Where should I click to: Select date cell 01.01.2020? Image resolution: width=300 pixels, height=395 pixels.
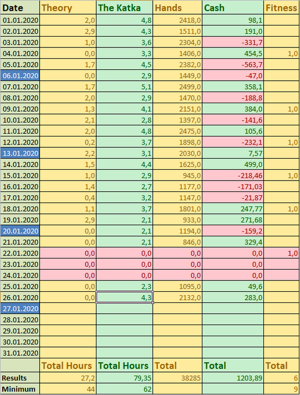pyautogui.click(x=20, y=20)
